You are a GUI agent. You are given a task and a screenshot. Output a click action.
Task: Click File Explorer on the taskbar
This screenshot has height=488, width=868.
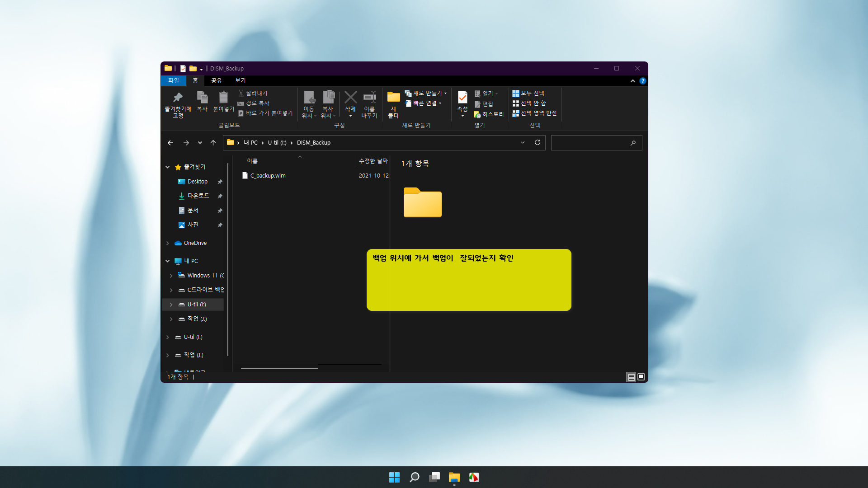click(454, 477)
